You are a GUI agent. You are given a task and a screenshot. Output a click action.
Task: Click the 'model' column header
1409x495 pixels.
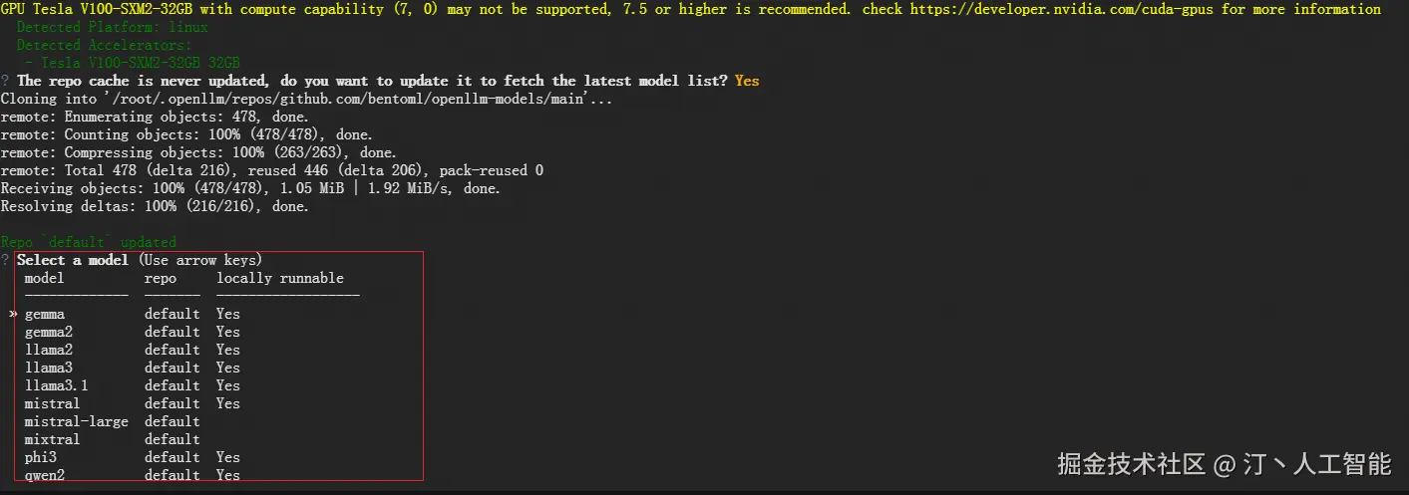click(x=45, y=278)
